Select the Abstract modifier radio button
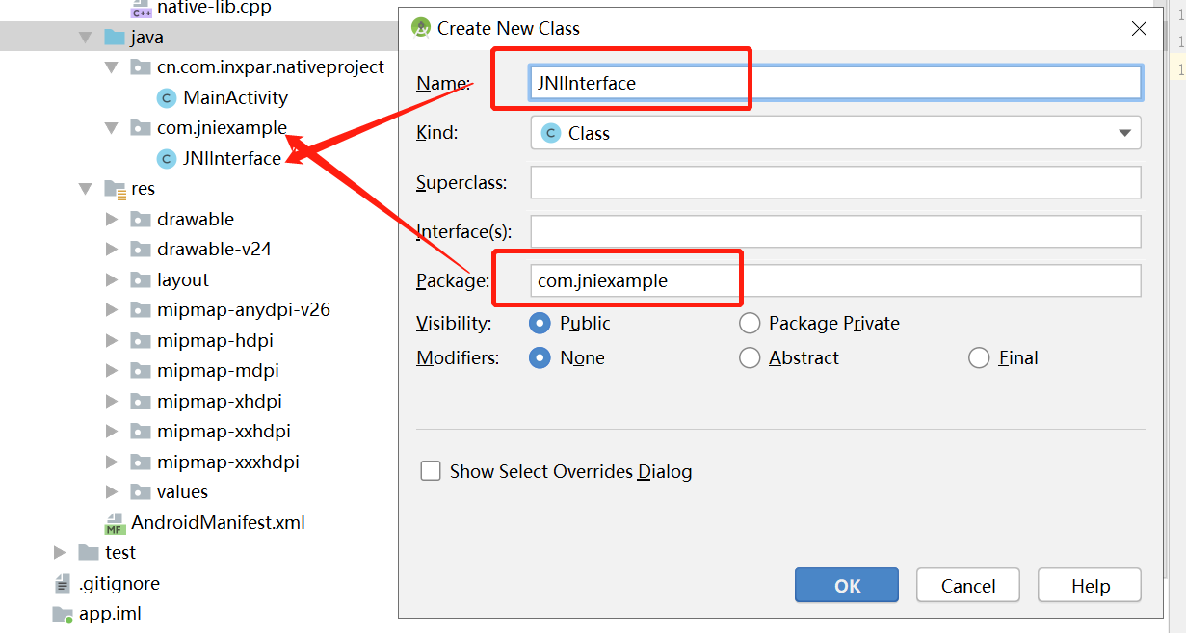 (750, 357)
